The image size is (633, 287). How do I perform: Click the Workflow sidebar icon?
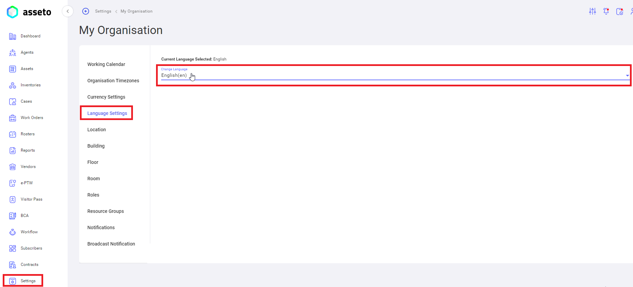pyautogui.click(x=13, y=232)
